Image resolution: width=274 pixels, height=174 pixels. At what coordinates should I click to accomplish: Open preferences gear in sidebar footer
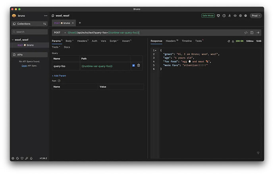pyautogui.click(x=13, y=158)
